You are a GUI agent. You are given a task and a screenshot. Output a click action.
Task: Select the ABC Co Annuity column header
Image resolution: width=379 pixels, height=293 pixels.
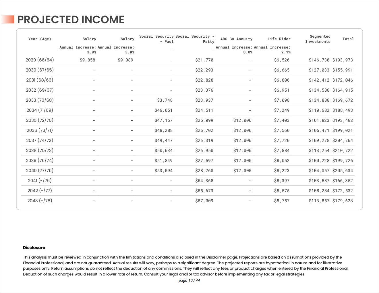click(236, 39)
